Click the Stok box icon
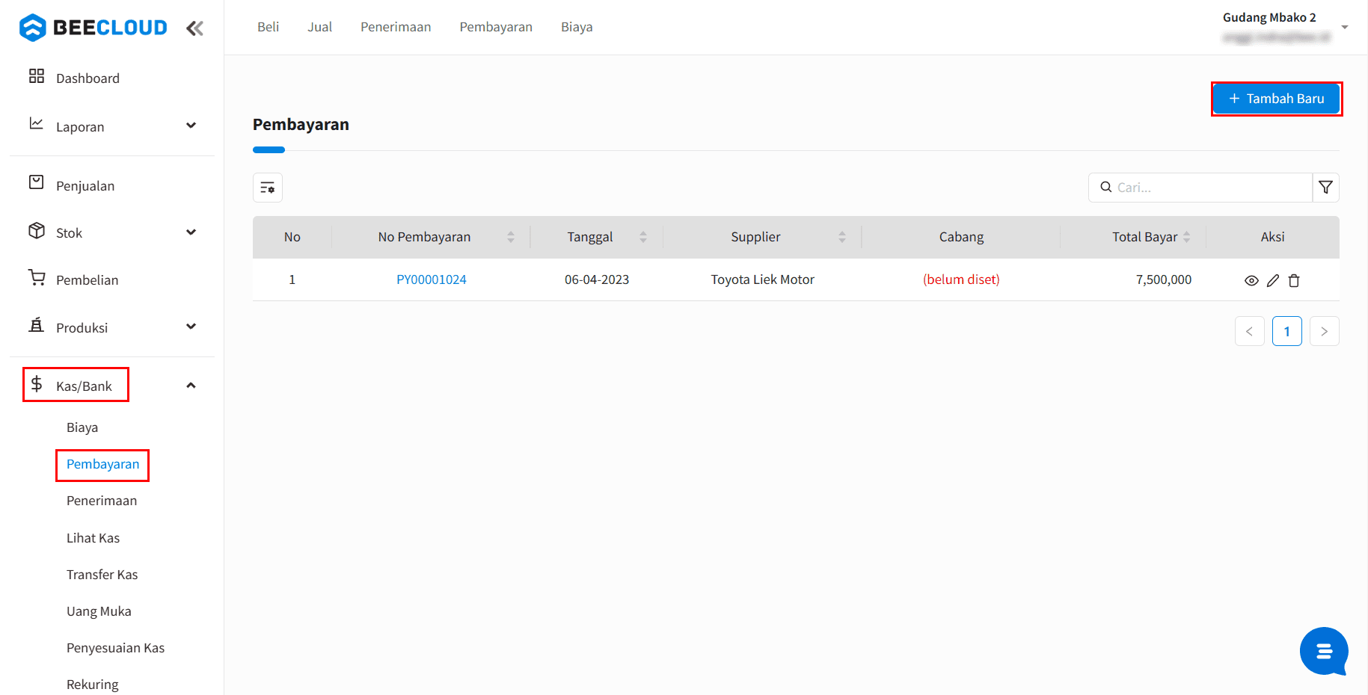 (x=36, y=230)
